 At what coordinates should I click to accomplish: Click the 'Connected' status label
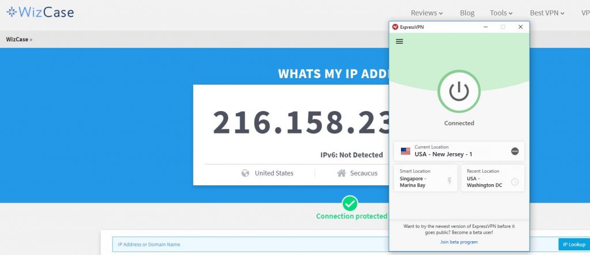pyautogui.click(x=459, y=123)
